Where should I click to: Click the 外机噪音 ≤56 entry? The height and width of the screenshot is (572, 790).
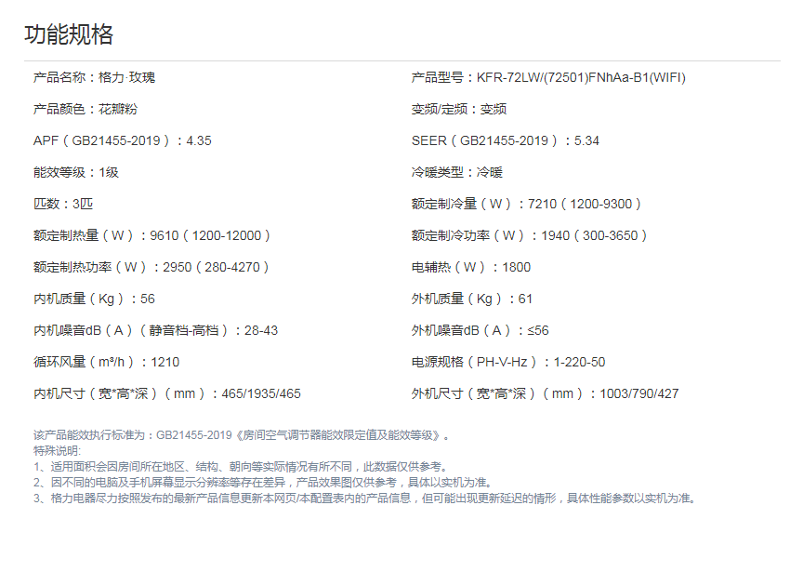point(480,331)
